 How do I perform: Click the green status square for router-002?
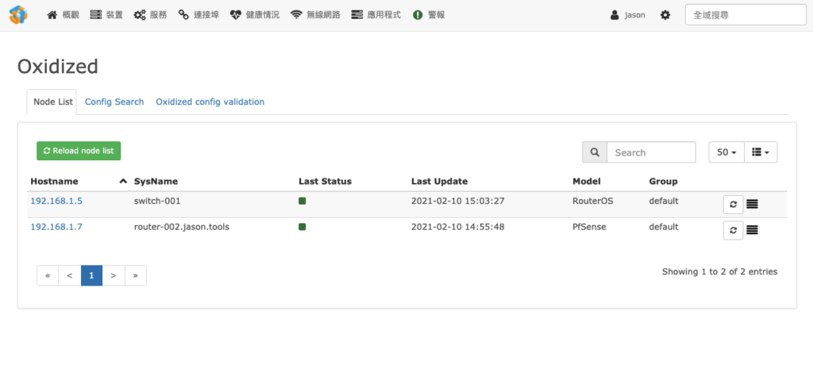click(x=302, y=226)
